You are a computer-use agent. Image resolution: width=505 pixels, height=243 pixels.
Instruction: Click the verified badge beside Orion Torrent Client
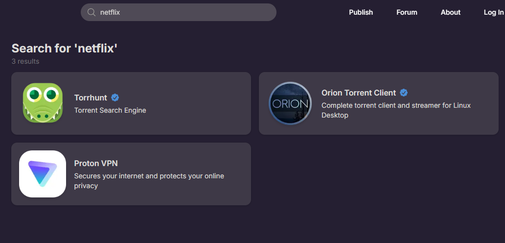tap(404, 93)
